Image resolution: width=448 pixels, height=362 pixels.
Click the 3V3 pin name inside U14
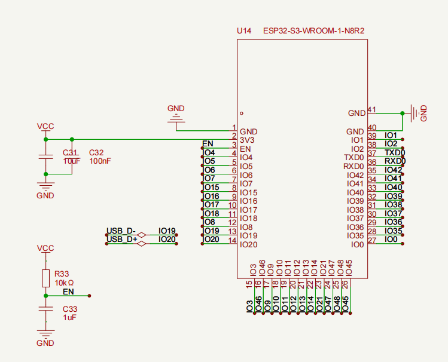(247, 140)
